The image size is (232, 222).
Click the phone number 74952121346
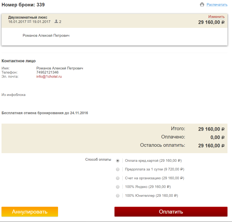tap(47, 72)
